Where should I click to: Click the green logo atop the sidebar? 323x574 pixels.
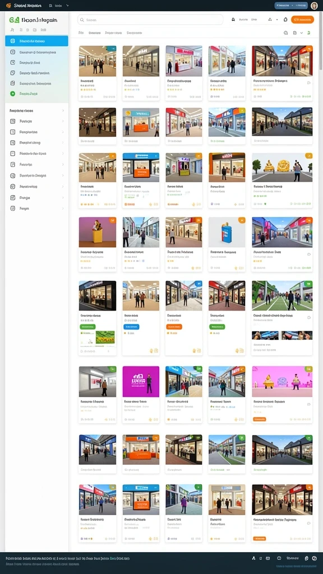[14, 20]
